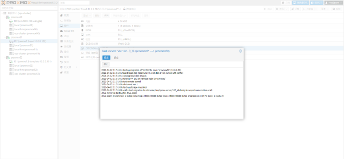344x159 pixels.
Task: Open the 硬件 hardware monitor icon in VM menu
Action: [61, 26]
